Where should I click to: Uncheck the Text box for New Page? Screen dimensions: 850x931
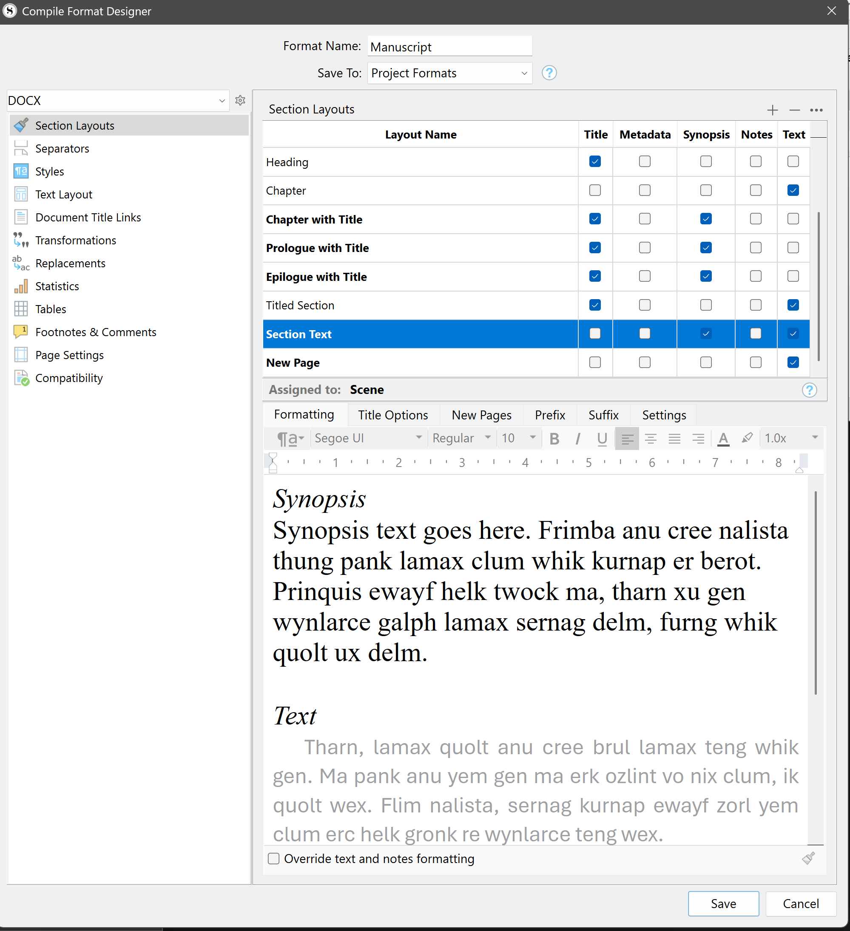793,362
